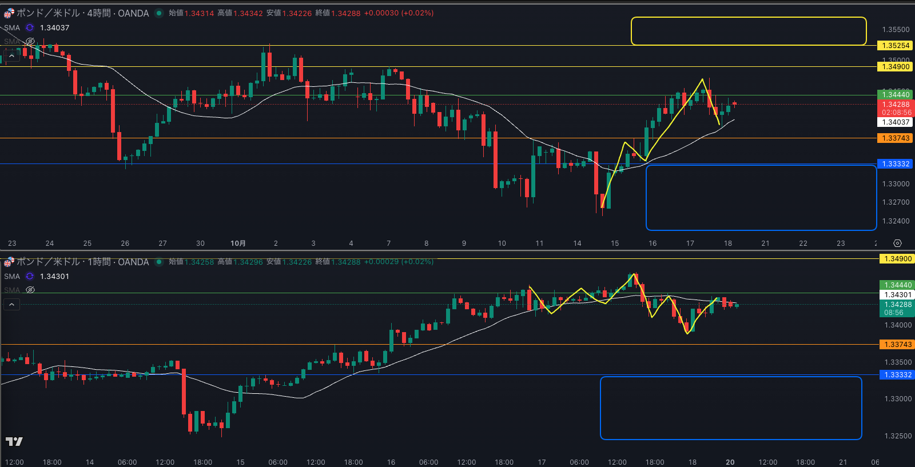
Task: Click the white 1.34037 SMA price label
Action: tap(896, 122)
